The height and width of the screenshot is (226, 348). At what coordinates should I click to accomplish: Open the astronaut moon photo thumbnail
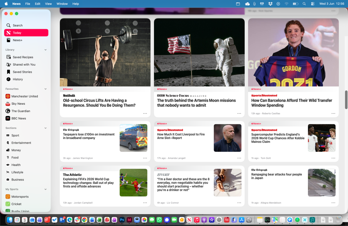tap(199, 52)
